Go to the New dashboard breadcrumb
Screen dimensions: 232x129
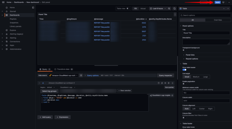pos(33,2)
